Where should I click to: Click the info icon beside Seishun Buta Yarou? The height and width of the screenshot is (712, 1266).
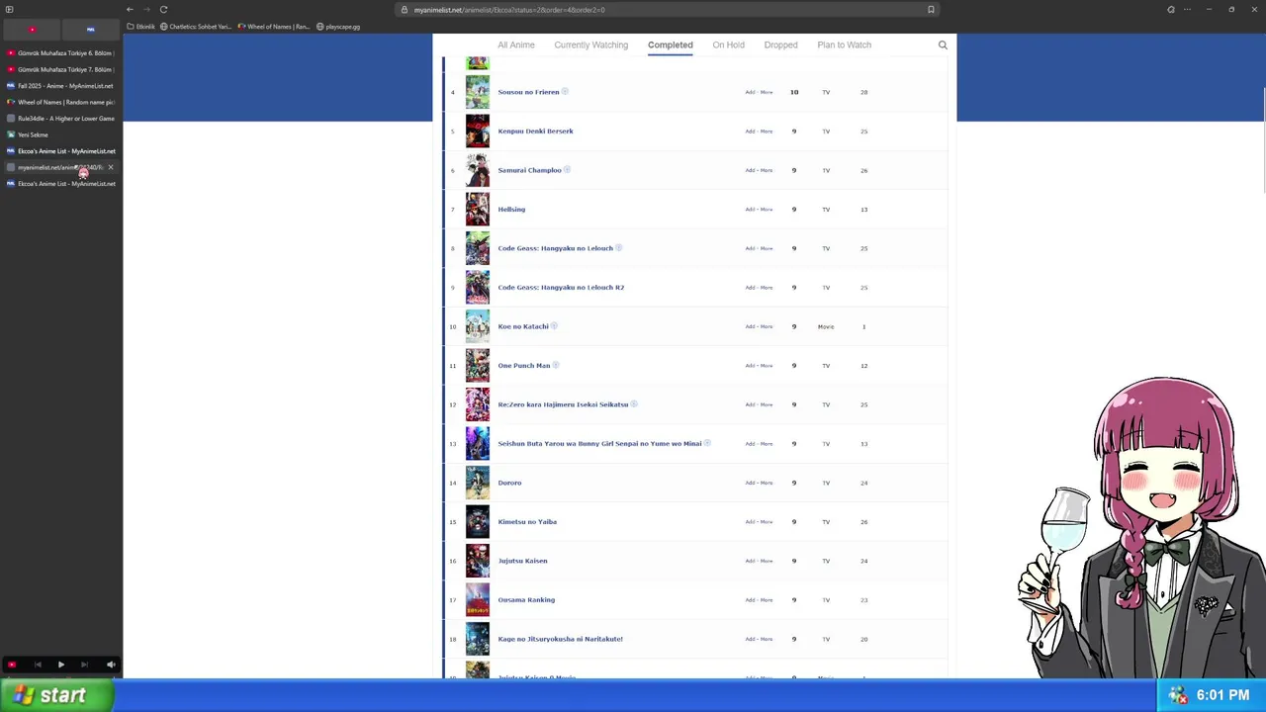(707, 444)
